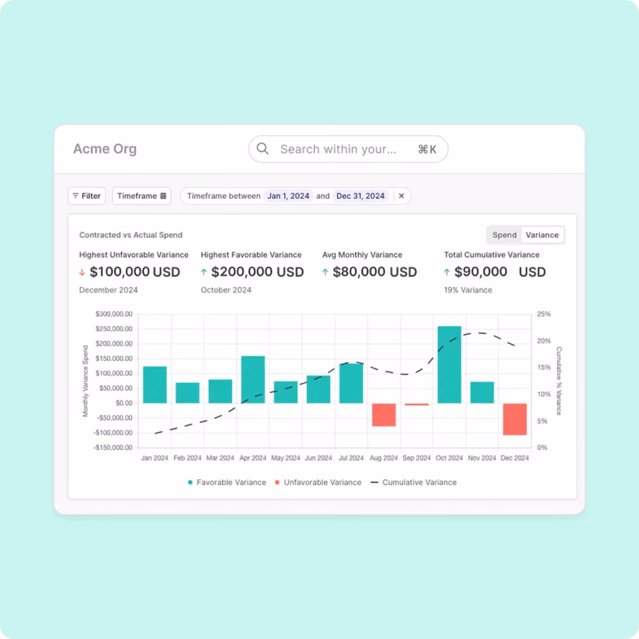Click the calendar icon on Timeframe

click(x=163, y=196)
